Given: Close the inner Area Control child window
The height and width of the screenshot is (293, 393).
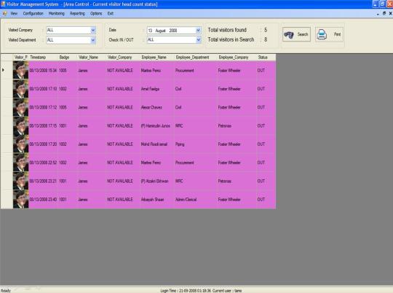Looking at the screenshot, I should point(390,14).
